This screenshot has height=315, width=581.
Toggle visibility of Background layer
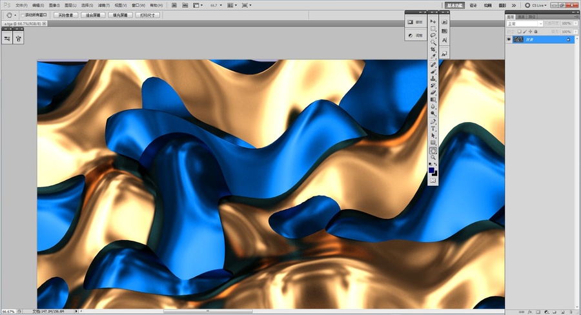(x=509, y=39)
